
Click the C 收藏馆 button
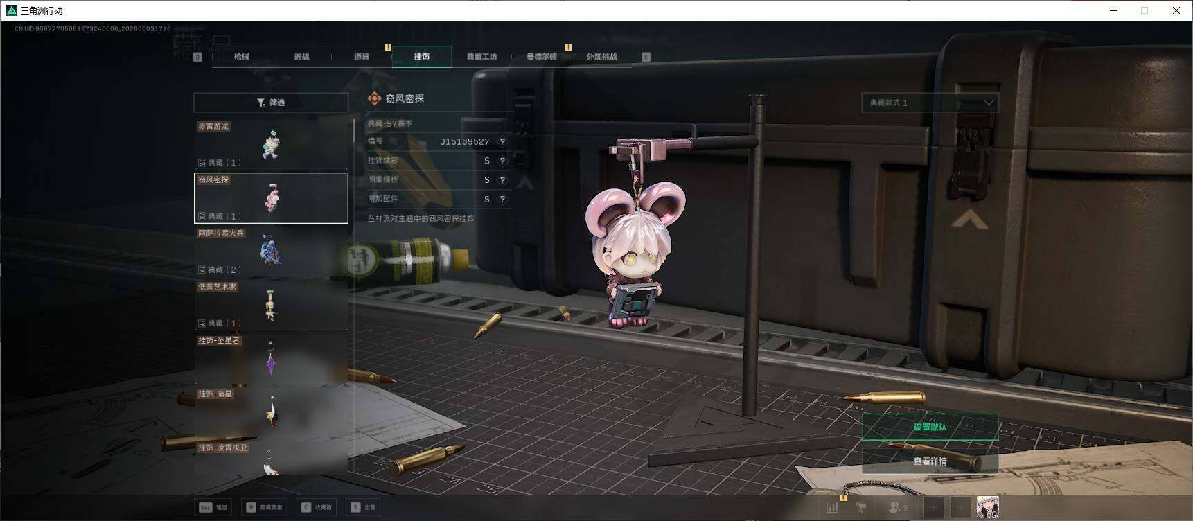(317, 507)
